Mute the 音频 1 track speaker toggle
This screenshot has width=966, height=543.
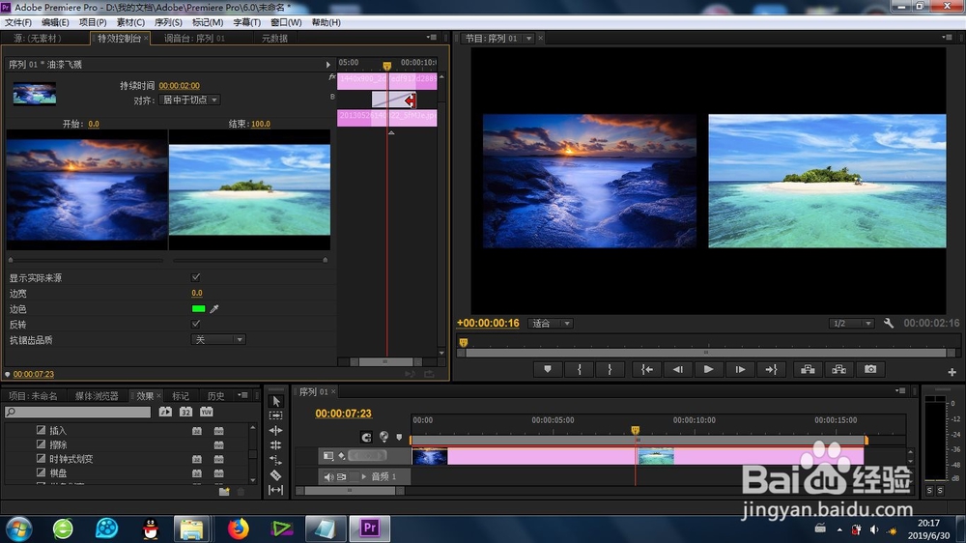(328, 476)
